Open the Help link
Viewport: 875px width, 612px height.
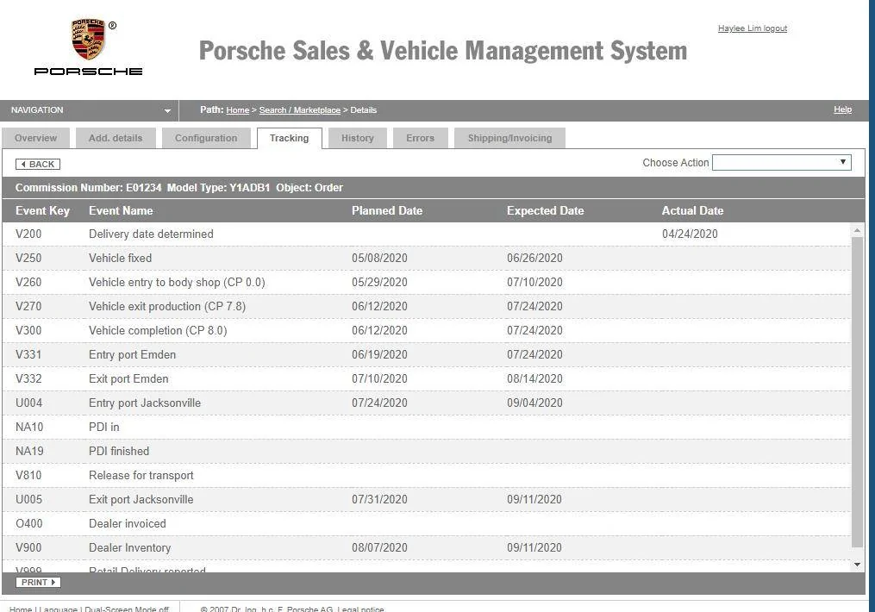click(842, 109)
